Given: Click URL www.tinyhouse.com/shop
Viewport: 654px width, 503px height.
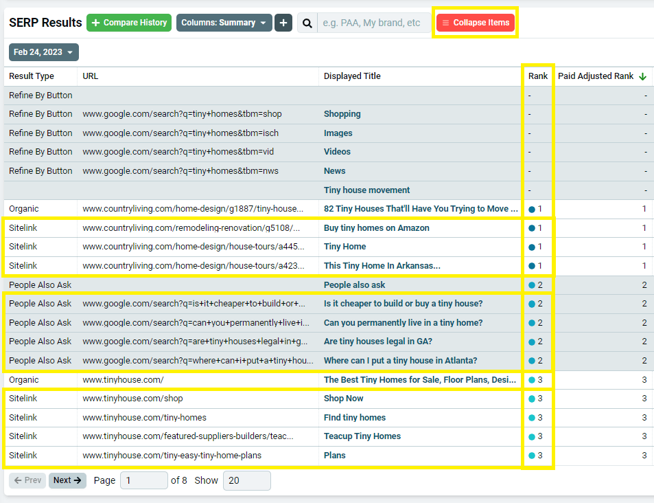Looking at the screenshot, I should pos(132,399).
